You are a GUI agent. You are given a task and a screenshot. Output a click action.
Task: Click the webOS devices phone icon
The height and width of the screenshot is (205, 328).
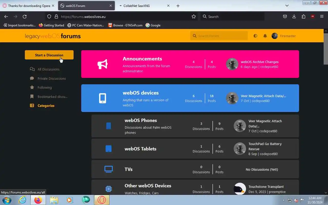pyautogui.click(x=102, y=98)
